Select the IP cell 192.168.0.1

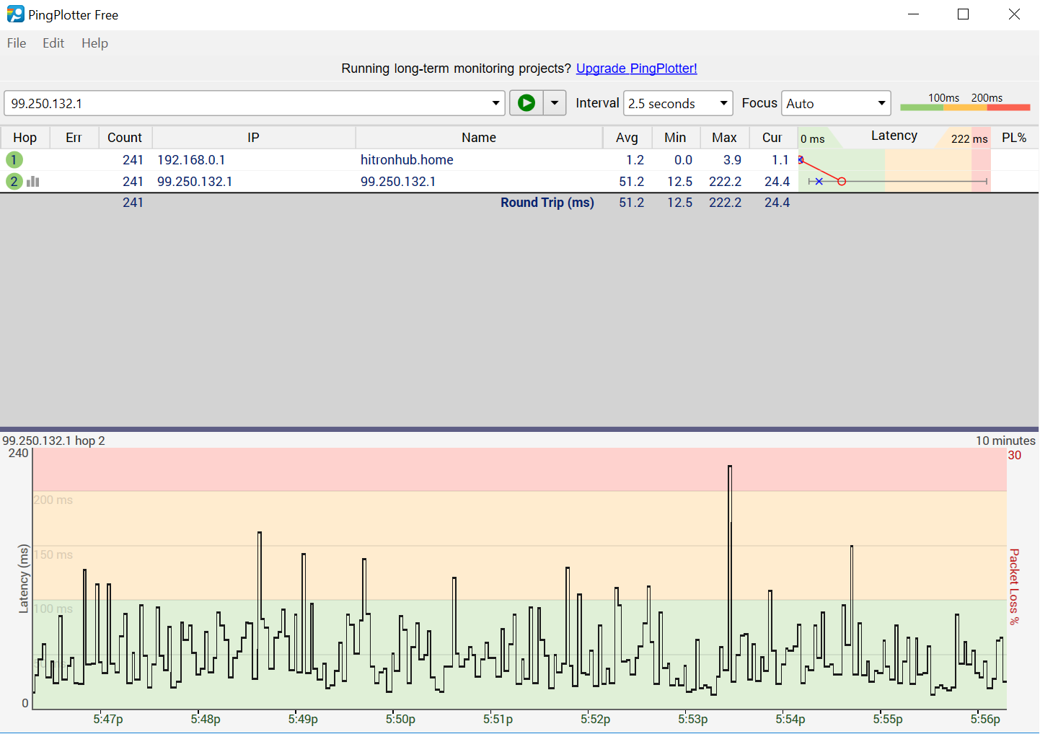(x=191, y=160)
